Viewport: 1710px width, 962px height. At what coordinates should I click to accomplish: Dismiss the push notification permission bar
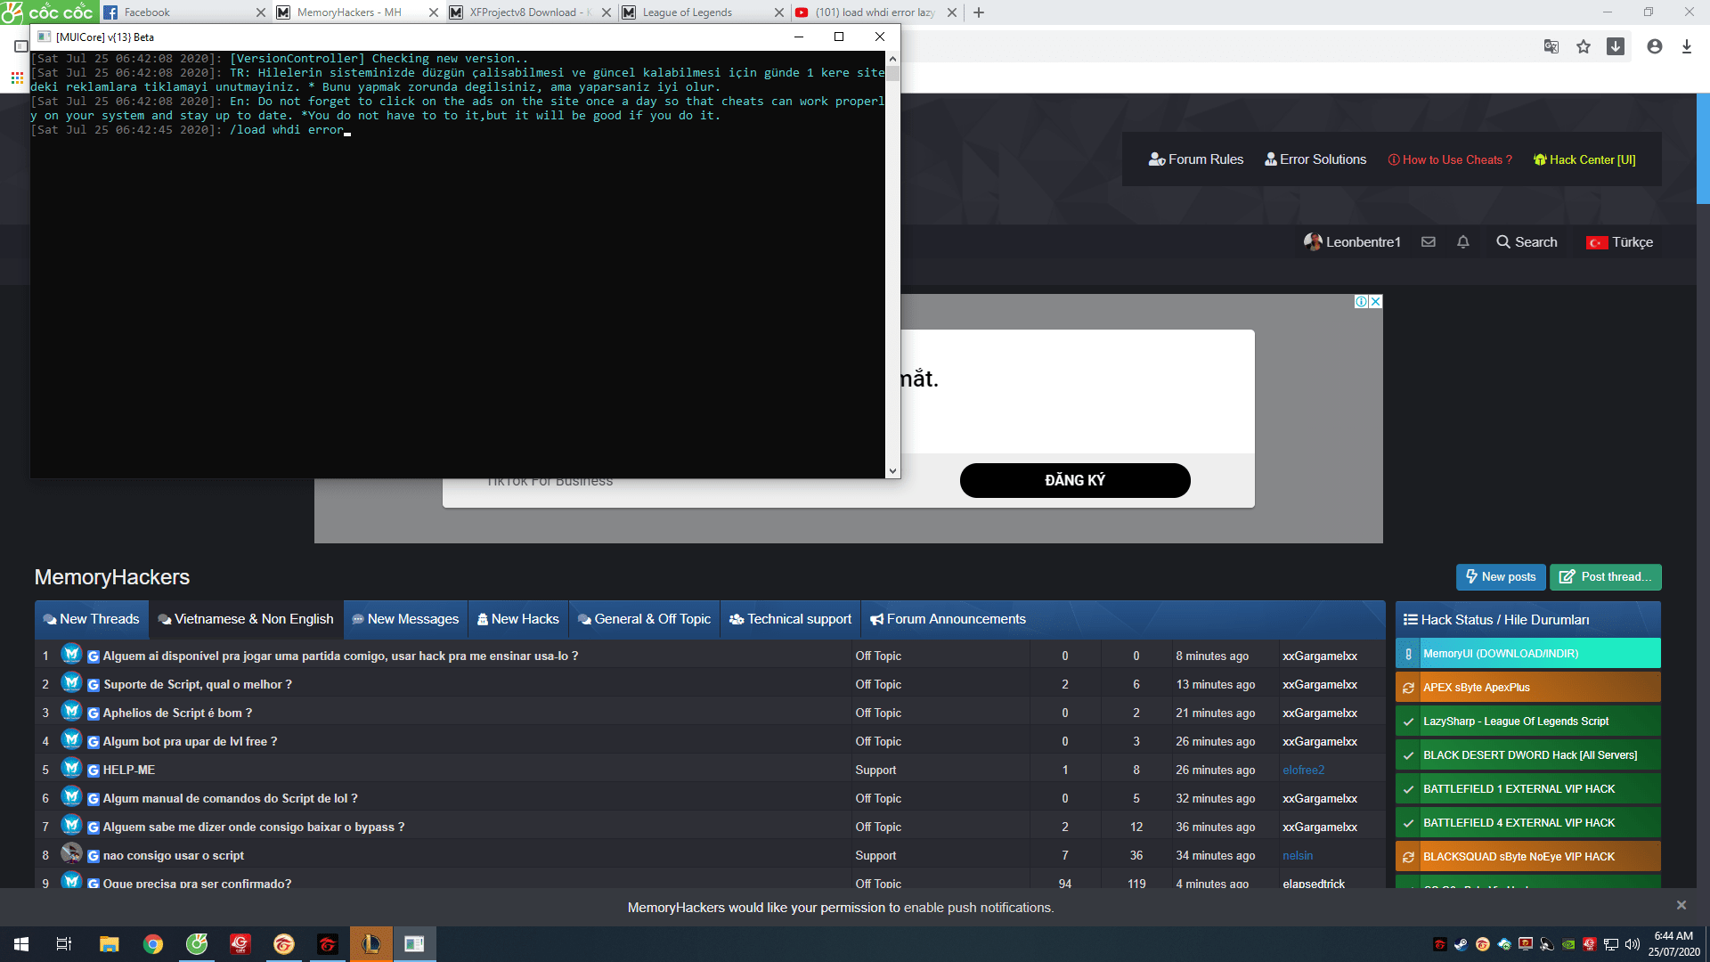coord(1681,905)
